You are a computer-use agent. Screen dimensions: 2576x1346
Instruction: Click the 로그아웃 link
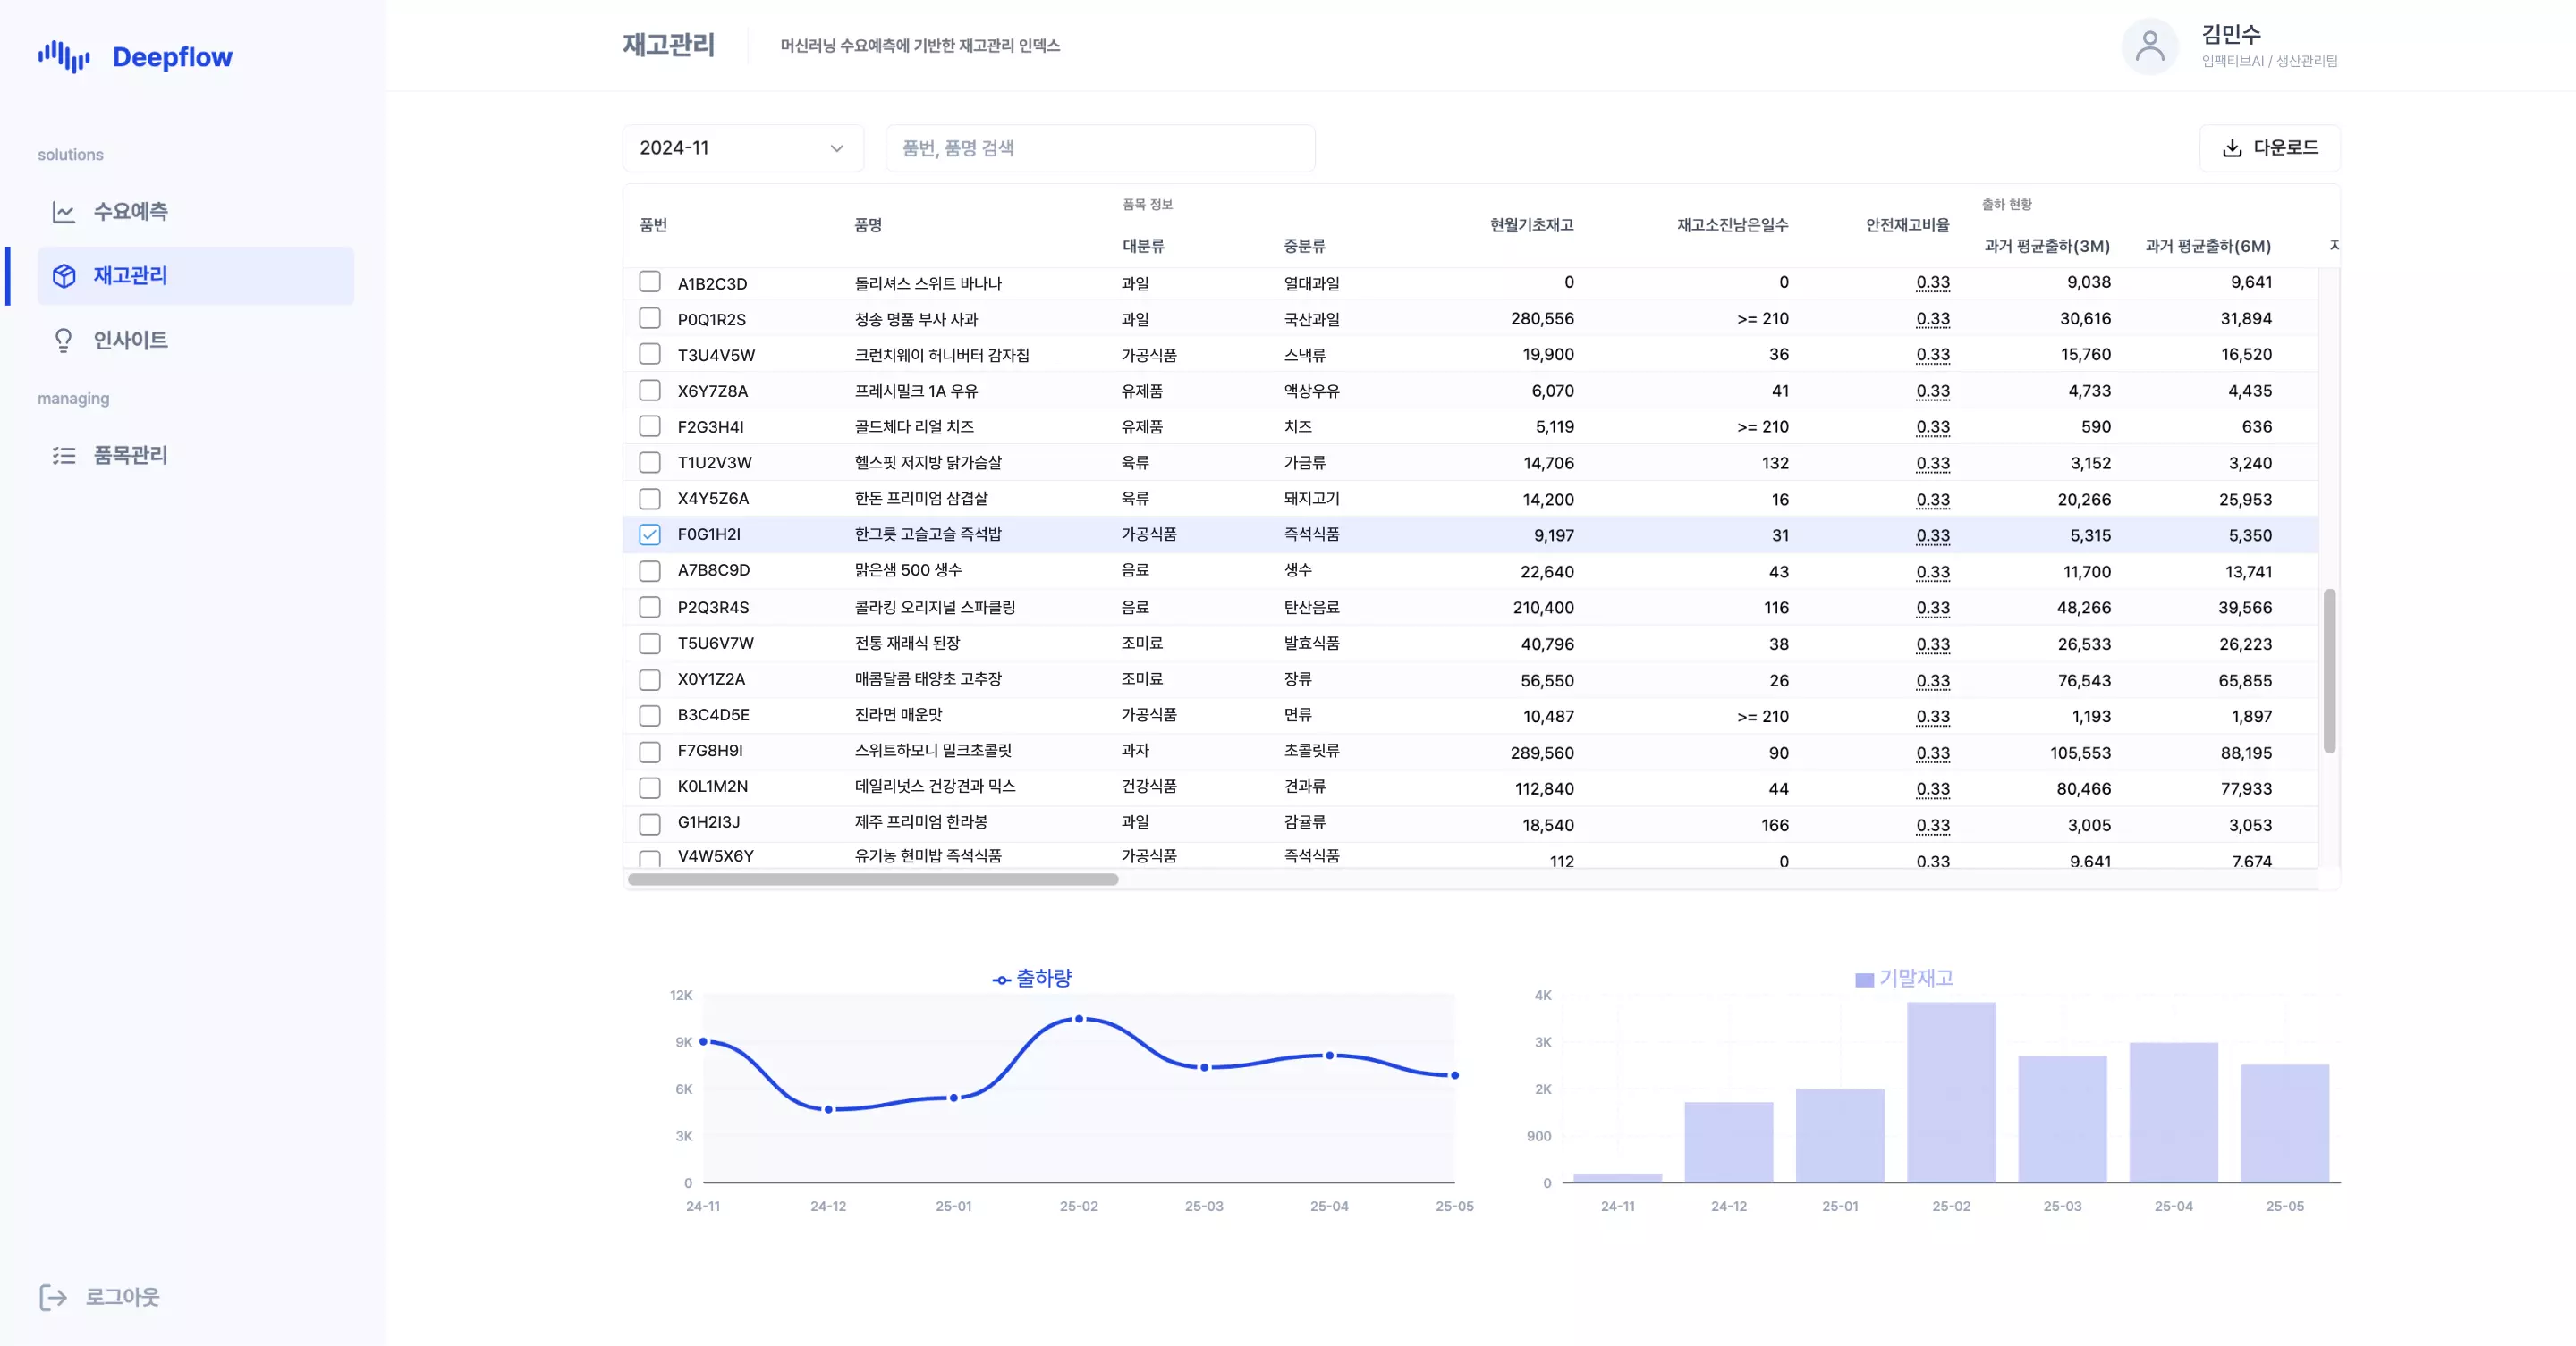(121, 1297)
